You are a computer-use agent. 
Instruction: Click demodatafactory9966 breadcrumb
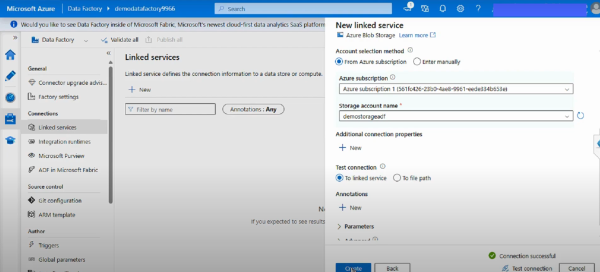tap(145, 8)
